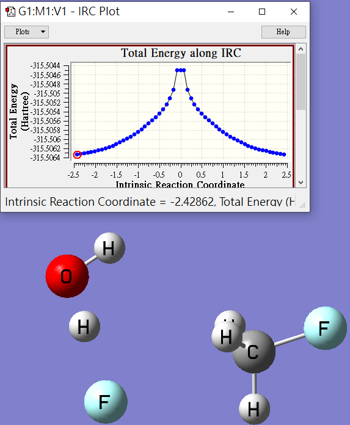350x425 pixels.
Task: Click the vertical scrollbar thumb
Action: click(301, 82)
